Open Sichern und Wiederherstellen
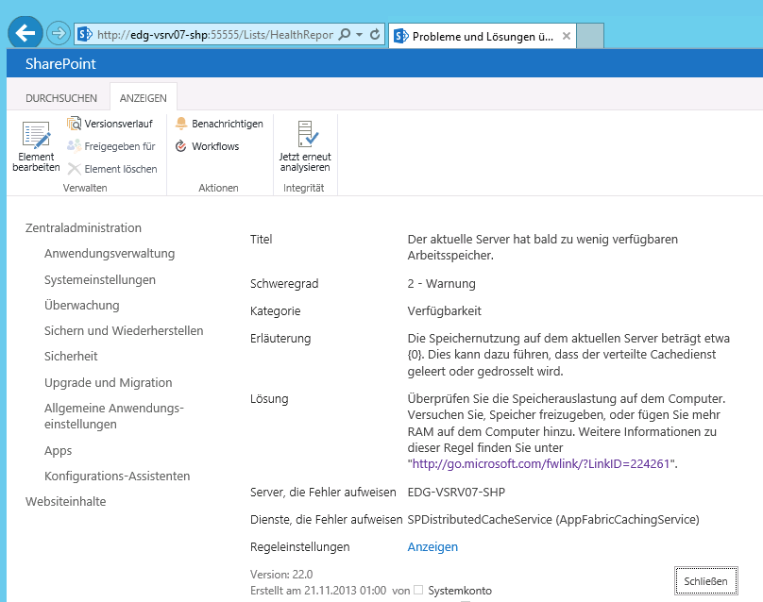 tap(124, 330)
